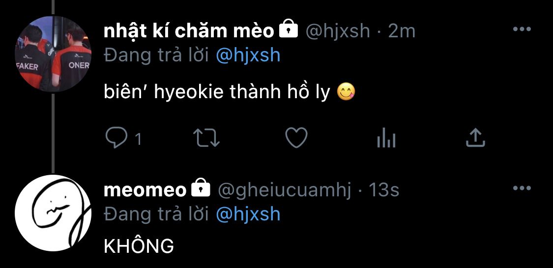Click the @gheiucuamhj handle
Image resolution: width=553 pixels, height=268 pixels.
[285, 191]
